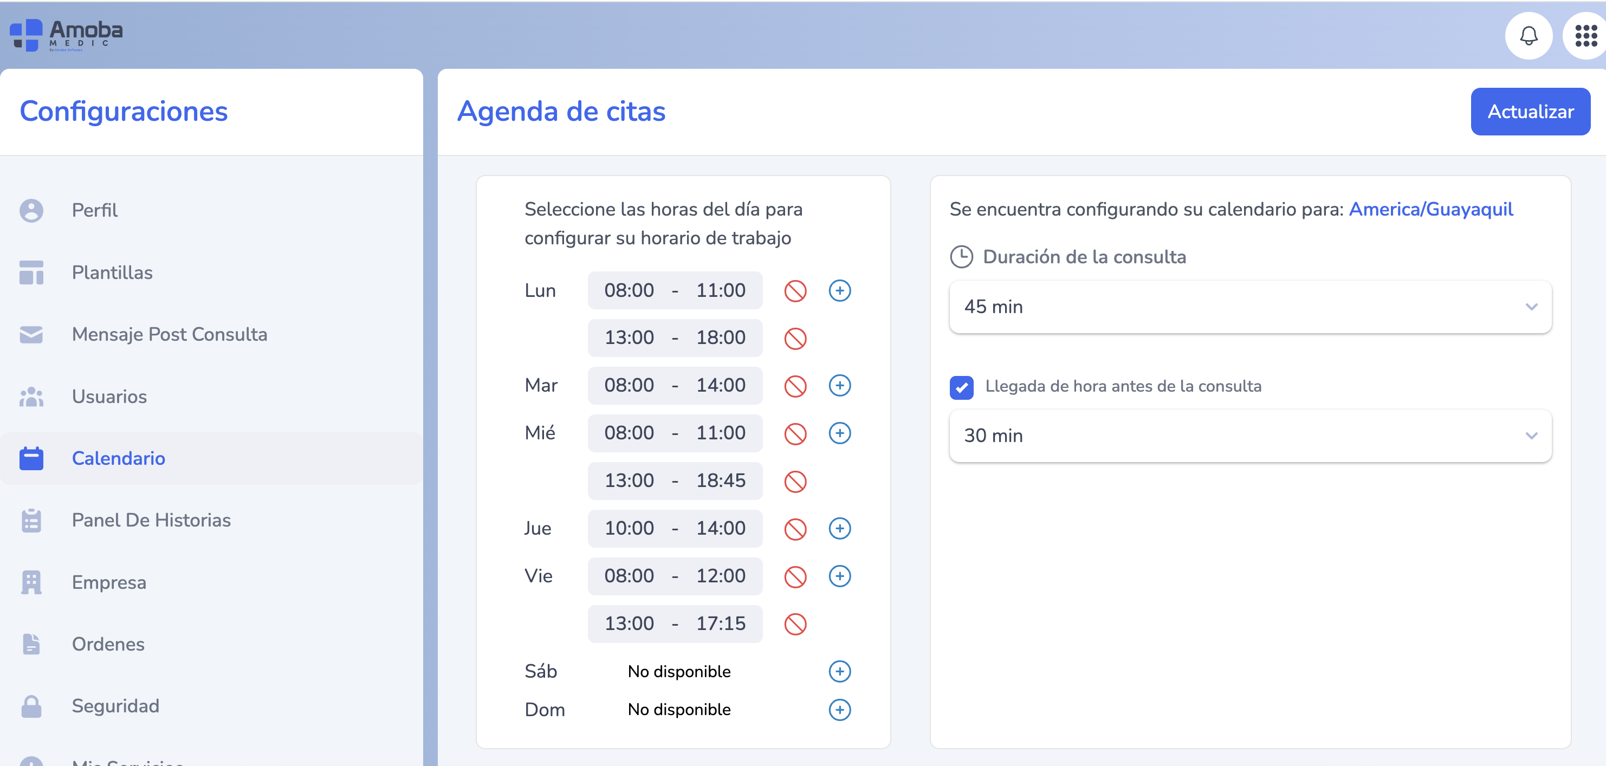Open Plantillas via its sidebar icon

point(30,272)
